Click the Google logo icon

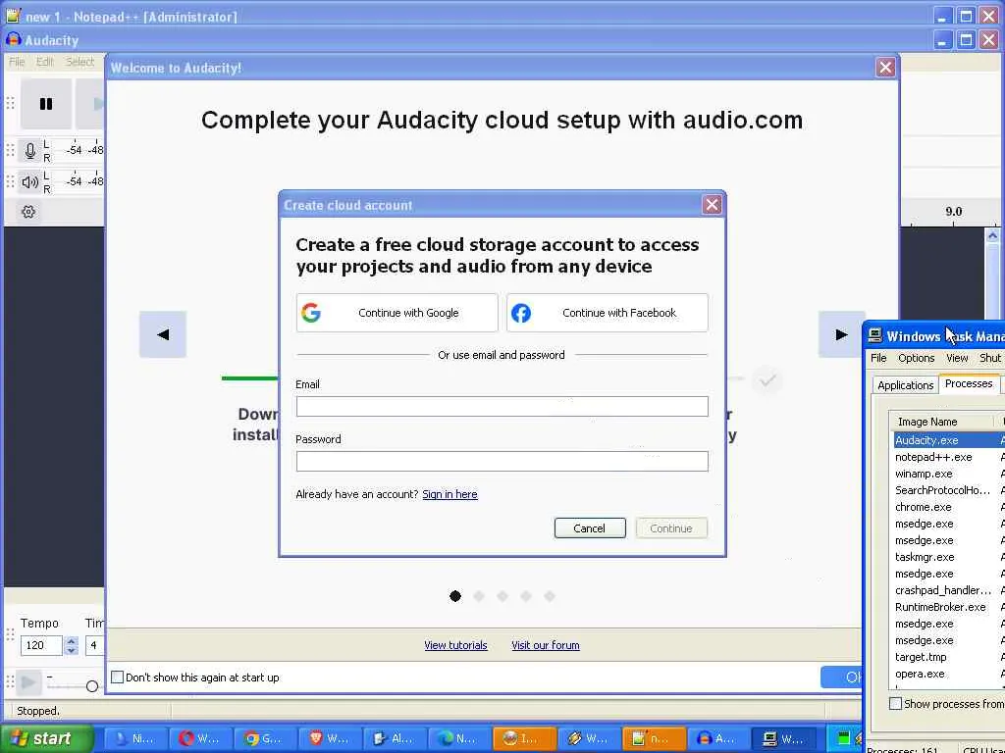click(311, 313)
